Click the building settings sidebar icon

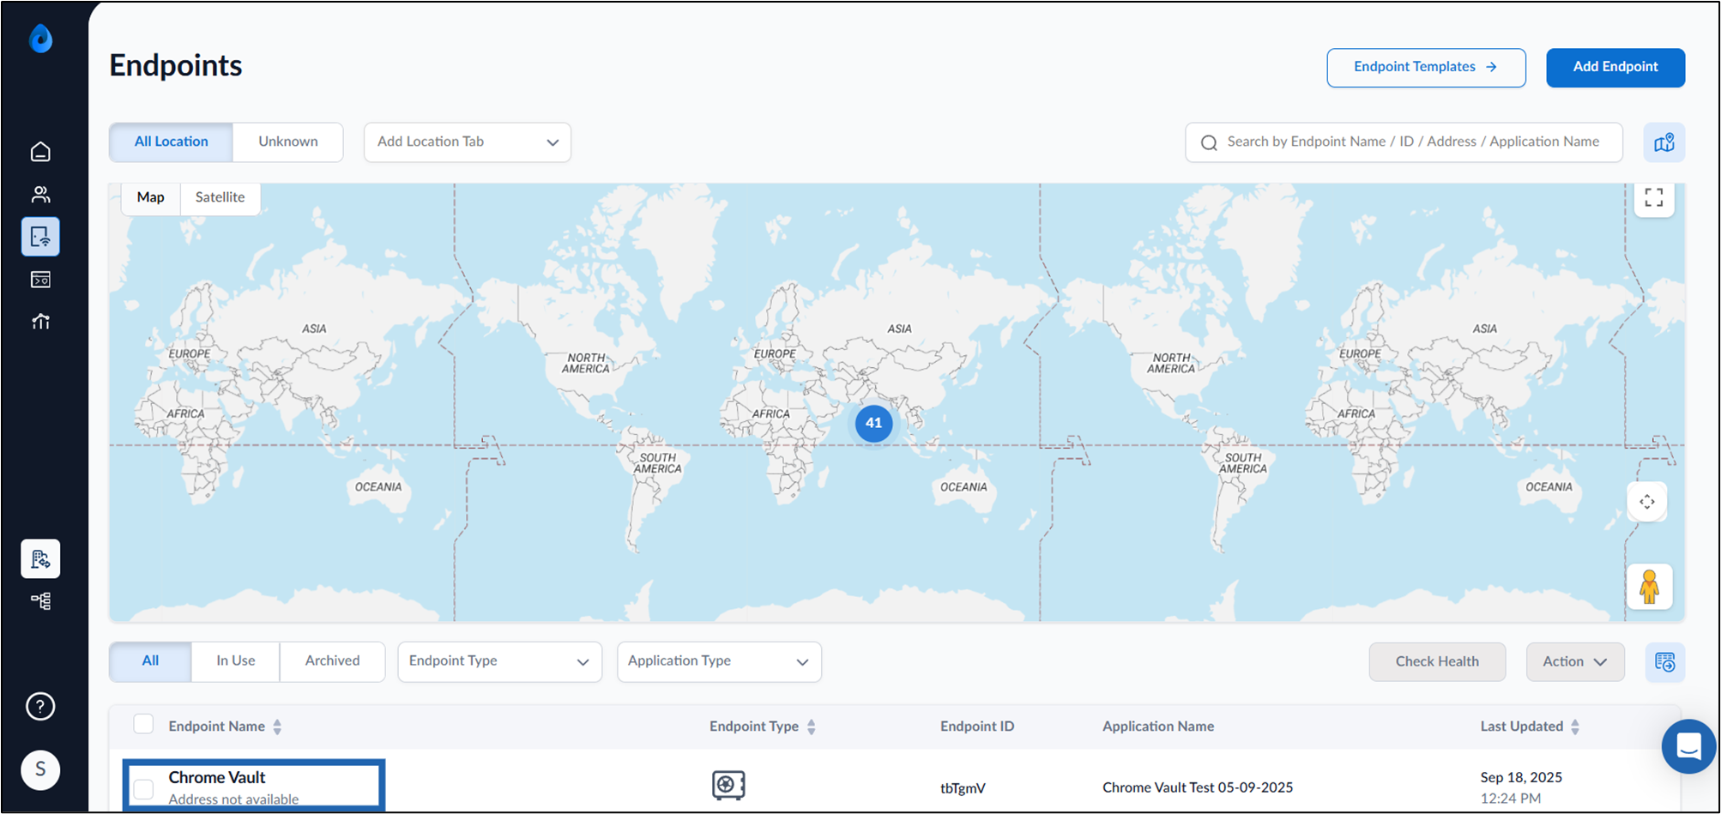click(x=40, y=559)
